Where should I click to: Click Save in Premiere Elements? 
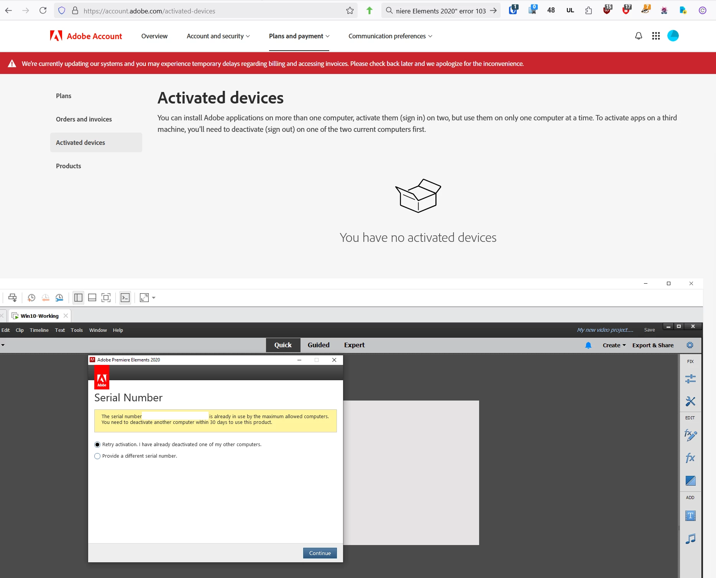tap(649, 330)
